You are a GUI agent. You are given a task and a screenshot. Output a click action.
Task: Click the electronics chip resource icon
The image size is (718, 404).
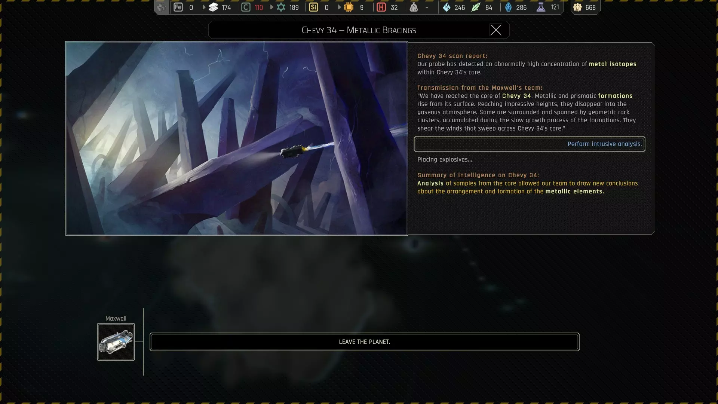click(x=349, y=7)
